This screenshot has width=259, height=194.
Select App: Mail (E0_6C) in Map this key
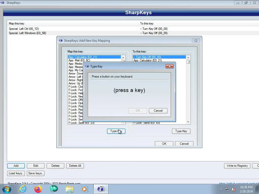[x=94, y=60]
